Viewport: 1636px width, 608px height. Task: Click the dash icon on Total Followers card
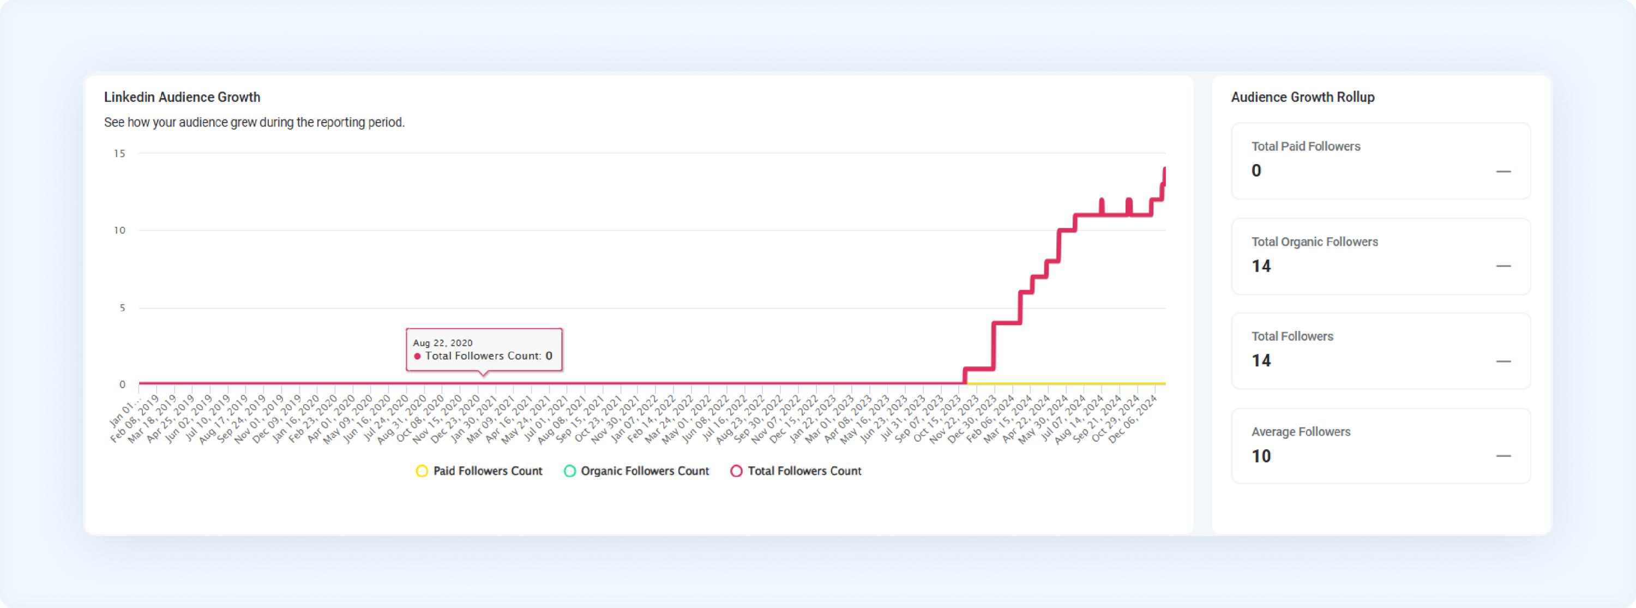point(1502,362)
